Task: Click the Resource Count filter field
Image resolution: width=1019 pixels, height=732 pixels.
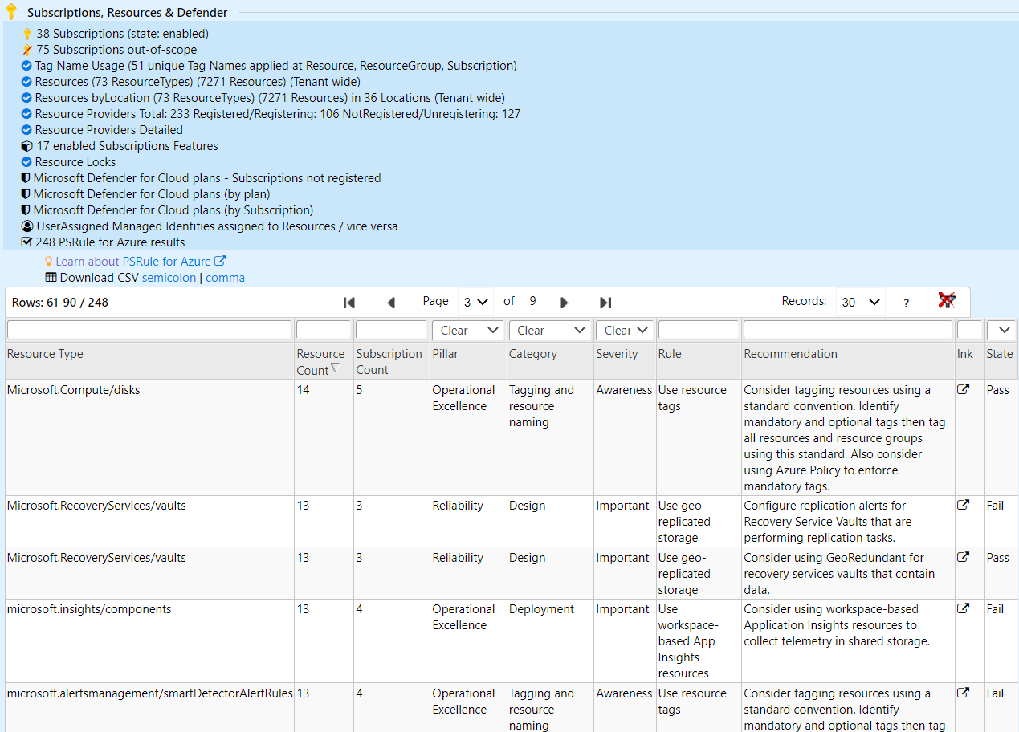Action: (324, 330)
